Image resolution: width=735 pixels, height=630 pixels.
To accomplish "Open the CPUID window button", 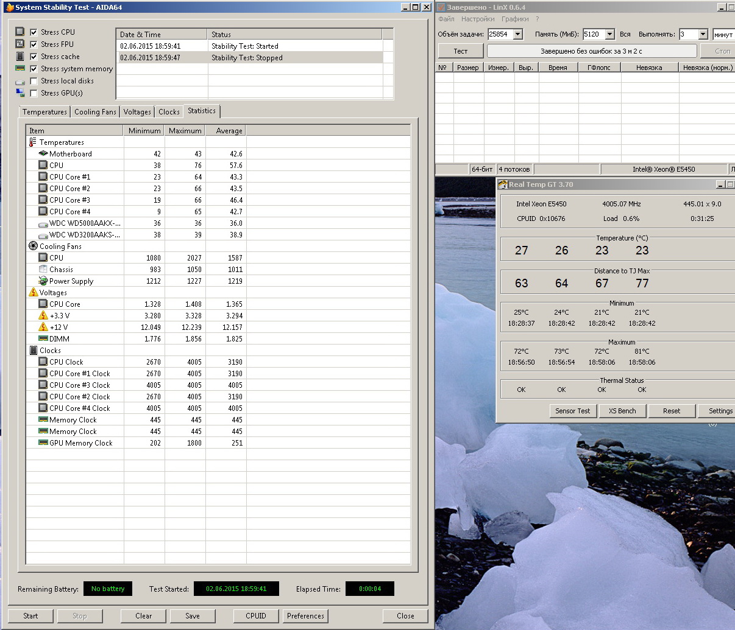I will click(256, 616).
